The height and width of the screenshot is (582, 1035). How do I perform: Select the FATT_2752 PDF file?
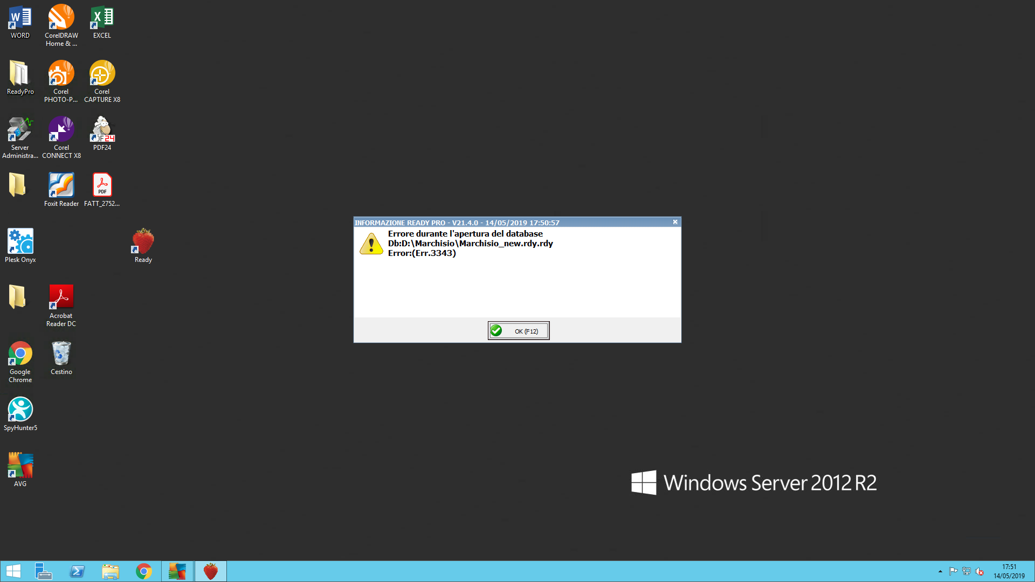pyautogui.click(x=102, y=190)
